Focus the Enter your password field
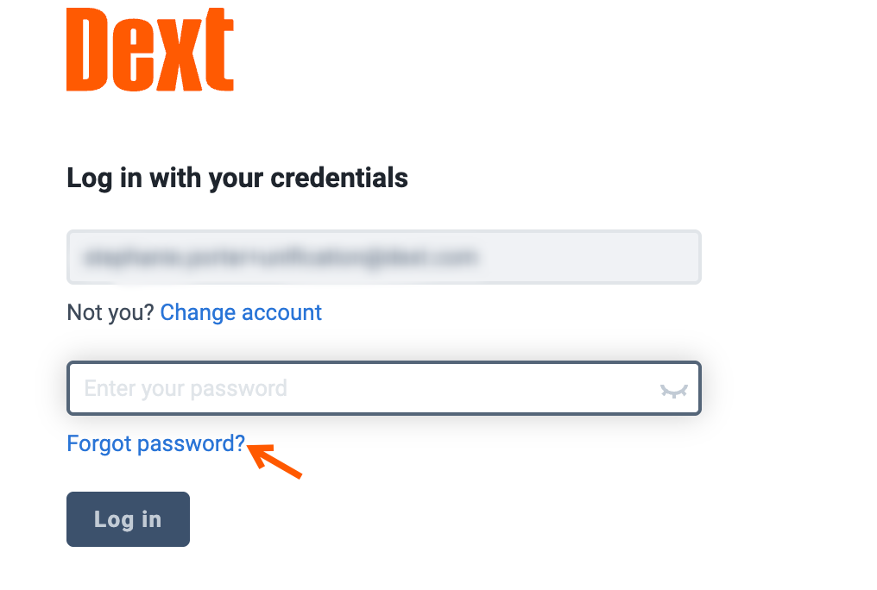Image resolution: width=877 pixels, height=590 pixels. (383, 388)
